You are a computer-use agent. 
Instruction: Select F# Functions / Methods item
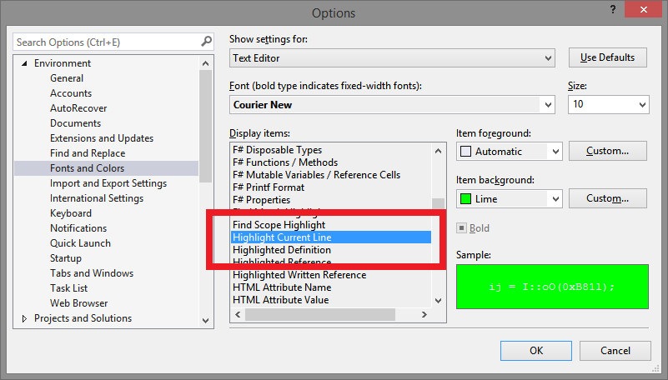coord(331,162)
